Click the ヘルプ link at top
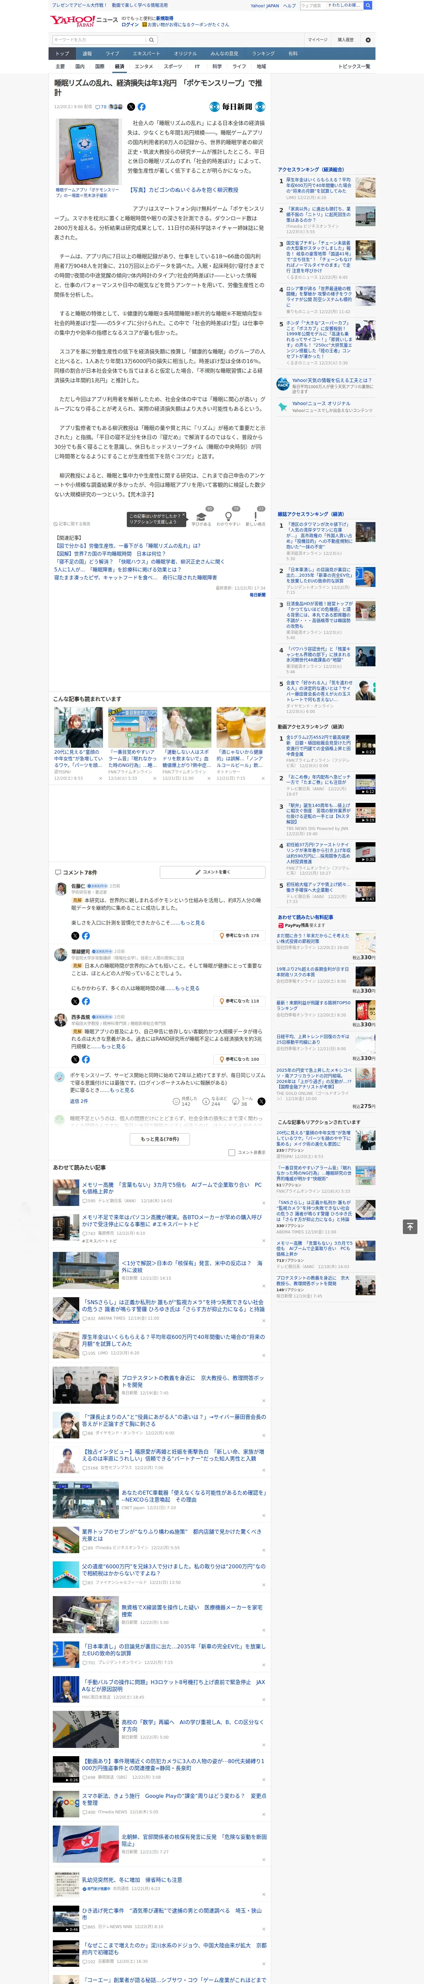424x1984 pixels. 289,5
